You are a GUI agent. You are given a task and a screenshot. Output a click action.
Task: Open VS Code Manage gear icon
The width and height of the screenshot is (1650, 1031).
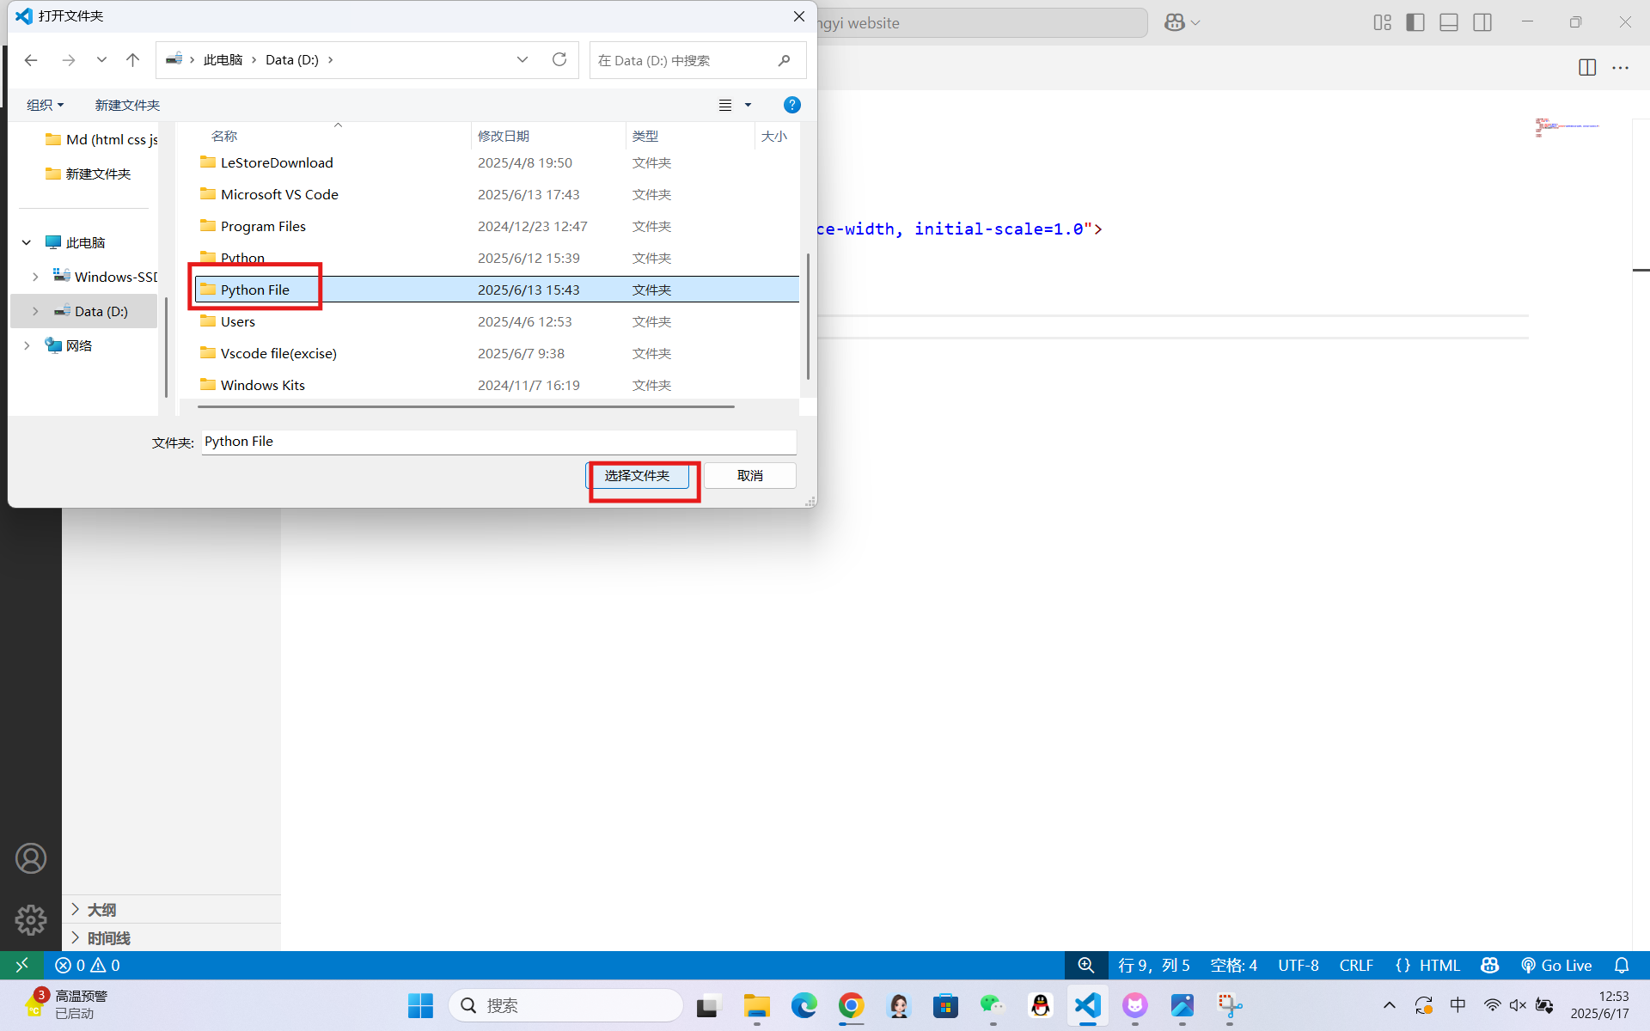(x=31, y=920)
